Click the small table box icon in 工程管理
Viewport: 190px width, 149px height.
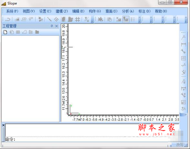[x=31, y=32]
